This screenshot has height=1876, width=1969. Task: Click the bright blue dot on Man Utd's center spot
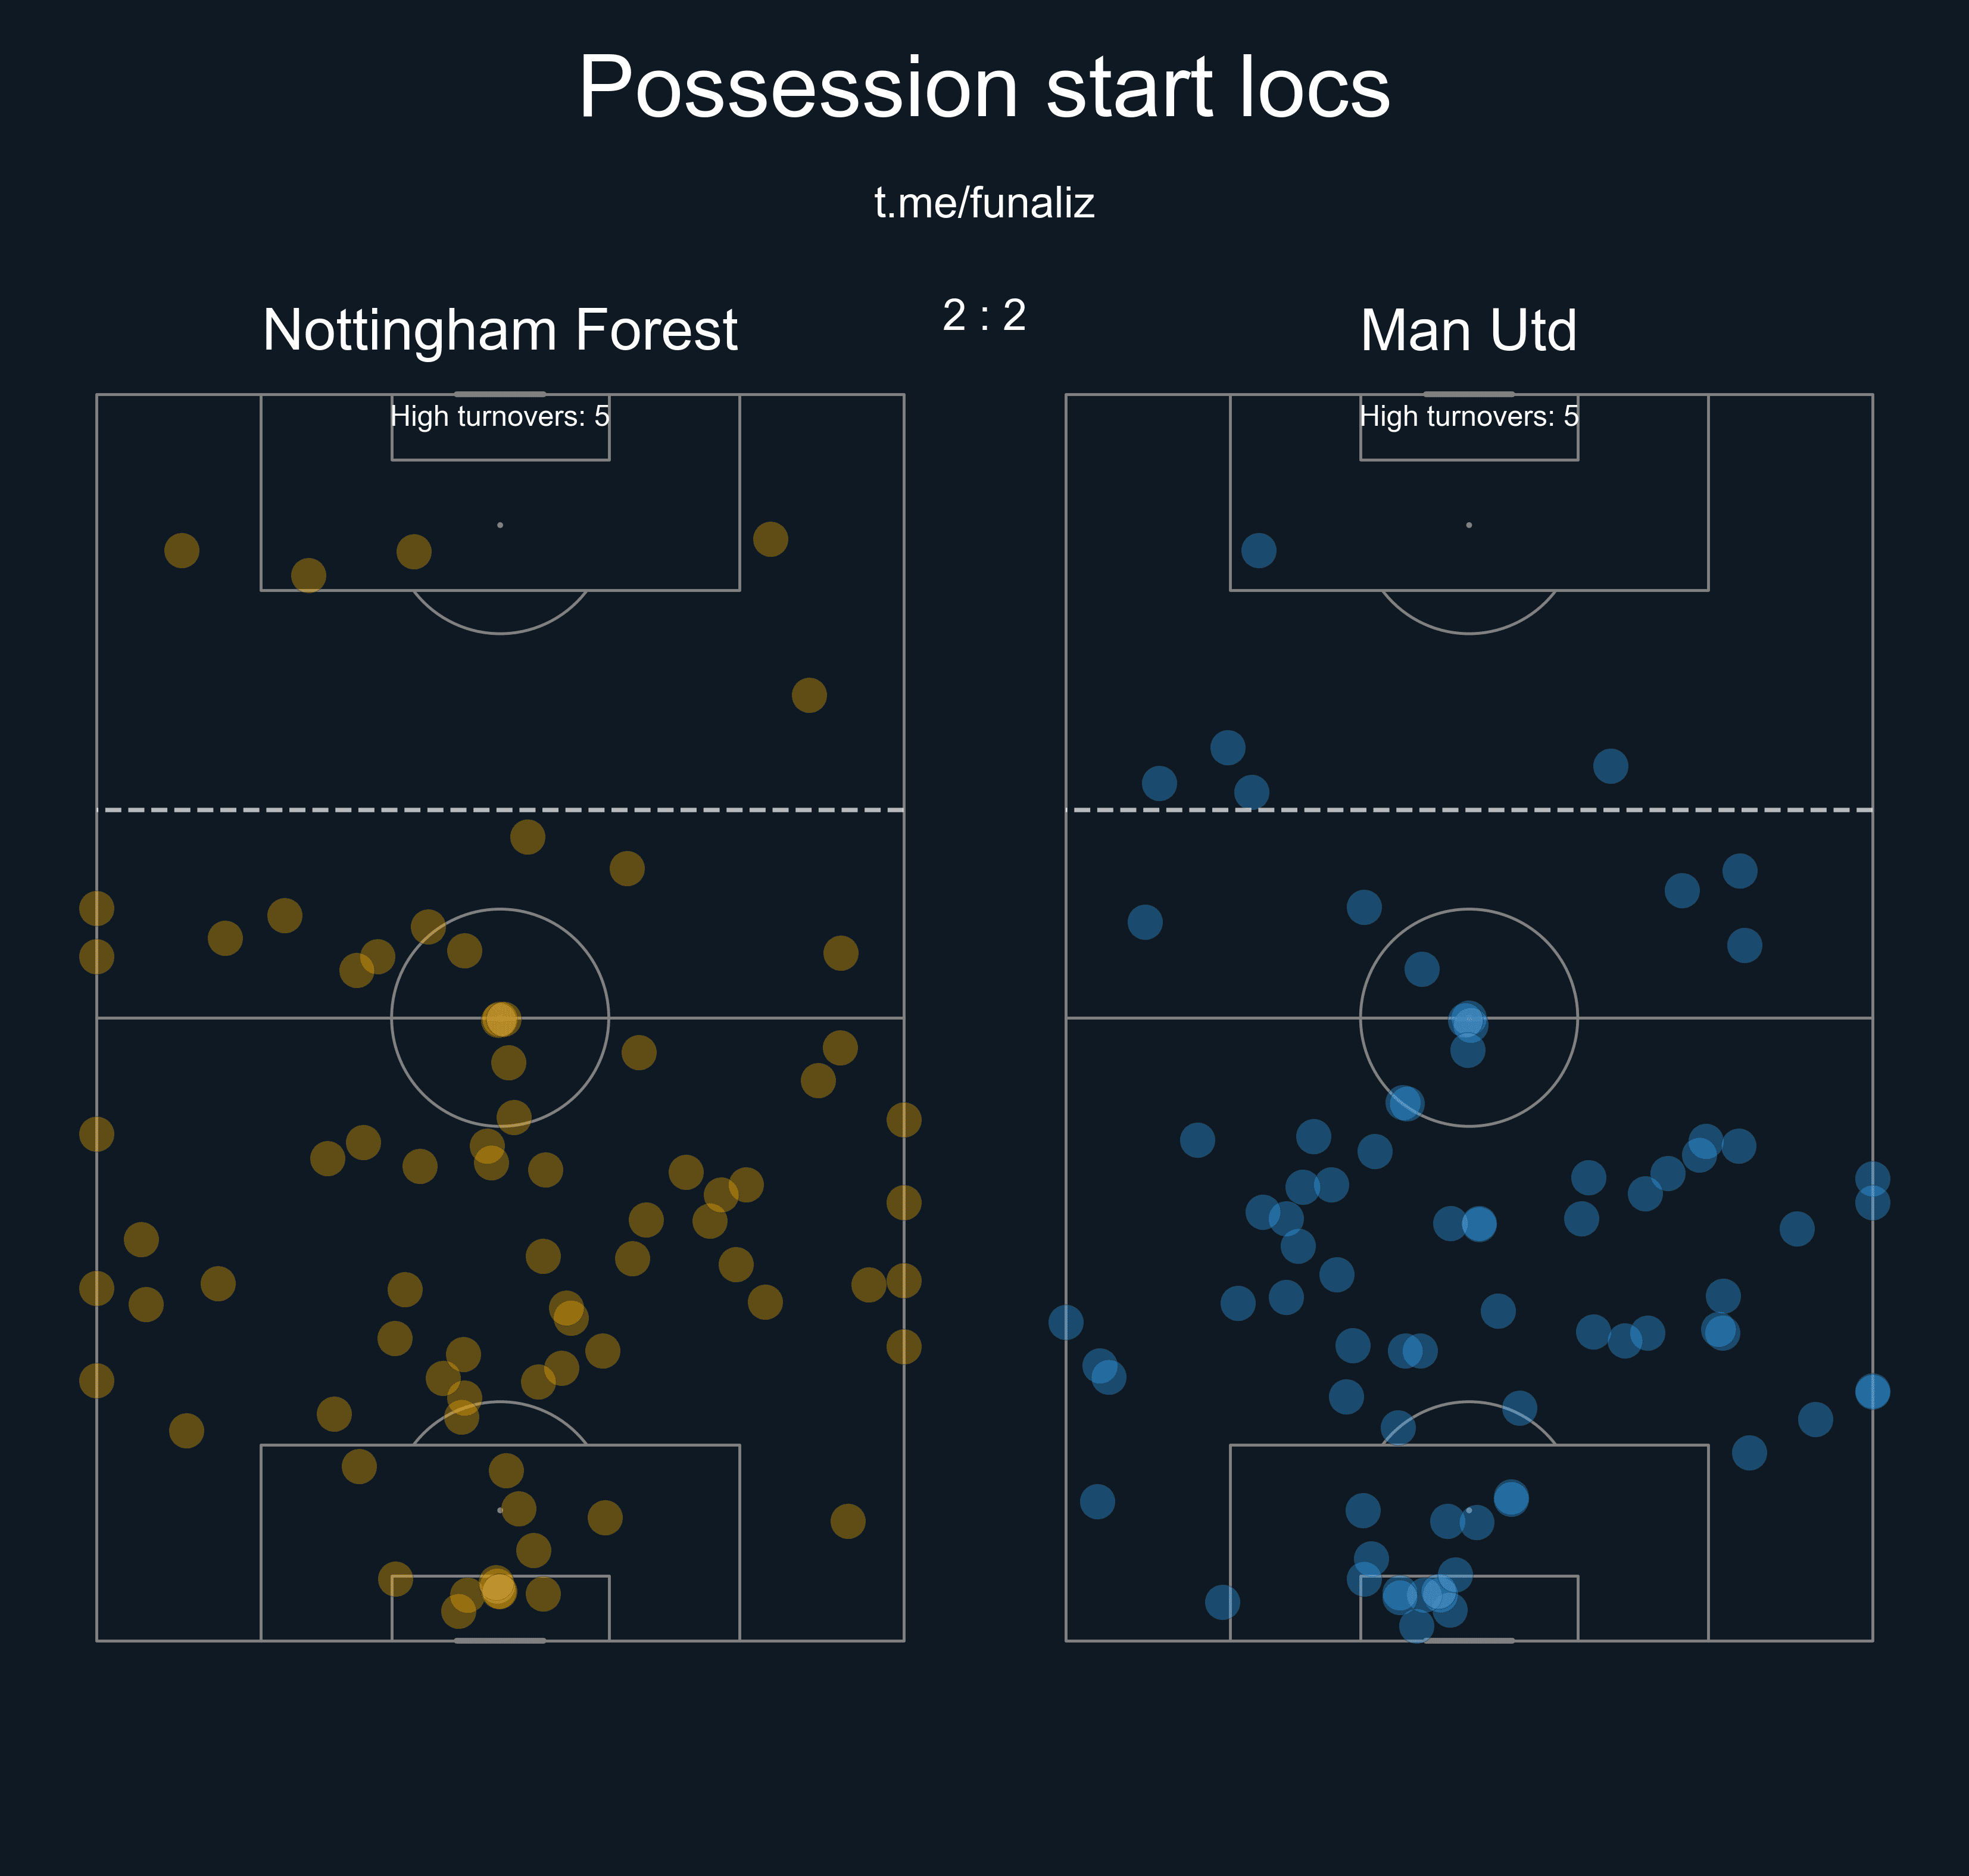point(1467,1021)
